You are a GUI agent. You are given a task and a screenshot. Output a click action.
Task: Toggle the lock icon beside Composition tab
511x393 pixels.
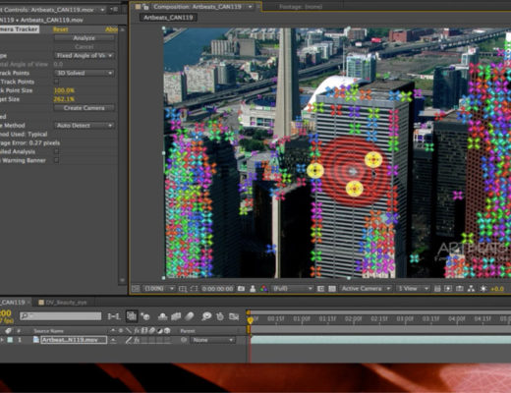(145, 7)
